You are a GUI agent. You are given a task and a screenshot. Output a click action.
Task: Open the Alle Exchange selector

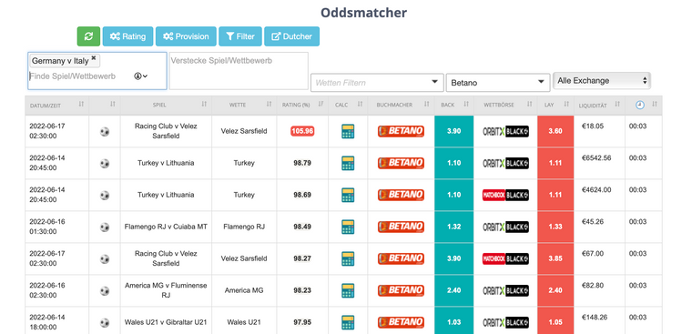point(602,81)
